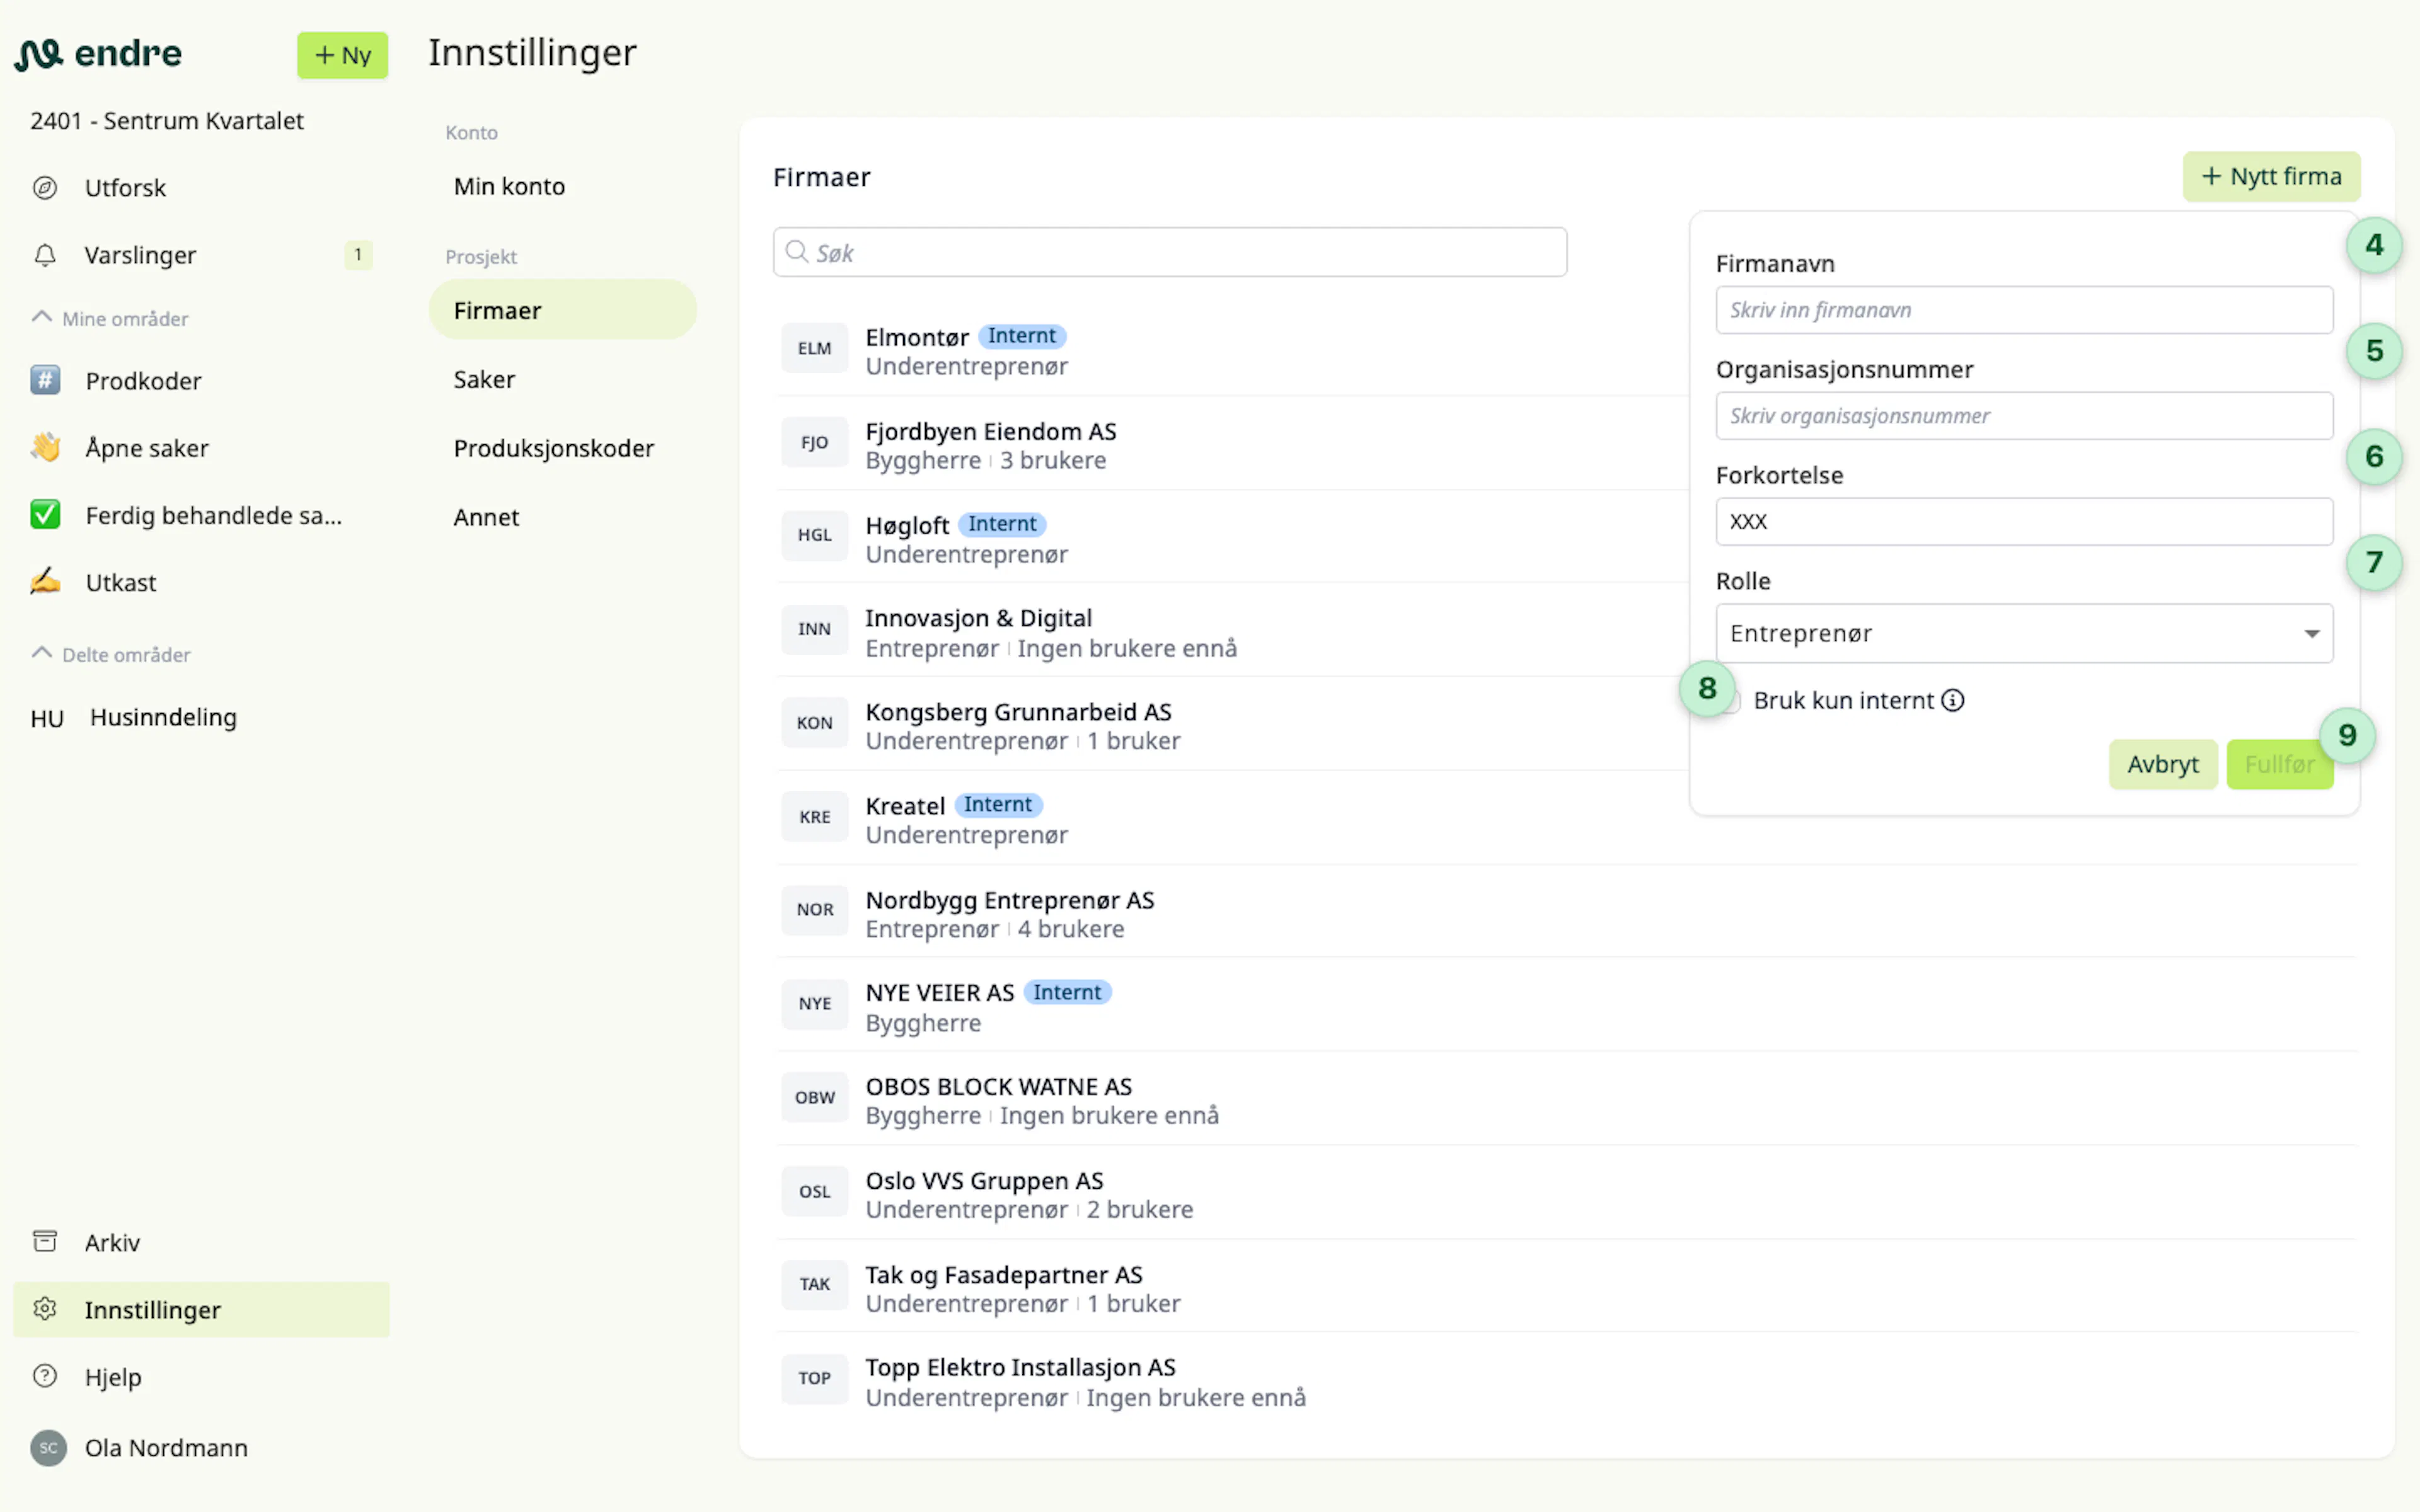The height and width of the screenshot is (1512, 2420).
Task: Click the HGL company badge
Action: point(814,535)
